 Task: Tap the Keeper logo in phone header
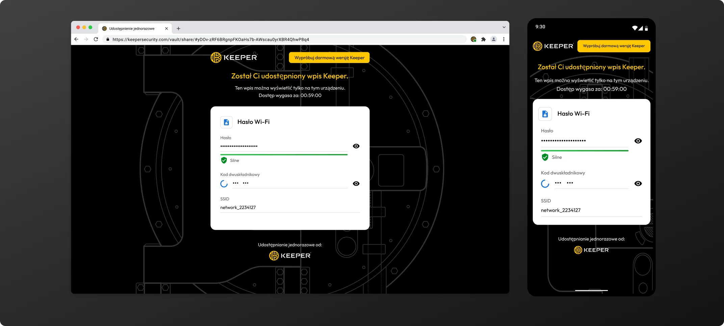point(553,46)
